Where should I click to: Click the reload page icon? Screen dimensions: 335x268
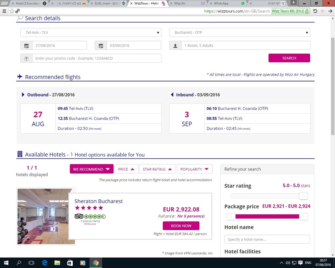[315, 11]
